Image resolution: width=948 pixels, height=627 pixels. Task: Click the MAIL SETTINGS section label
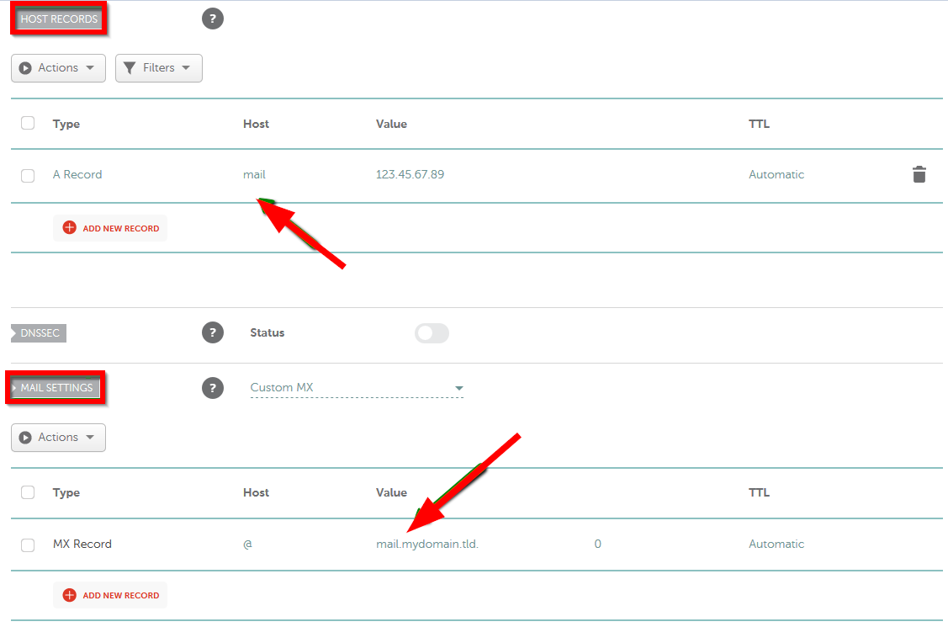click(56, 388)
